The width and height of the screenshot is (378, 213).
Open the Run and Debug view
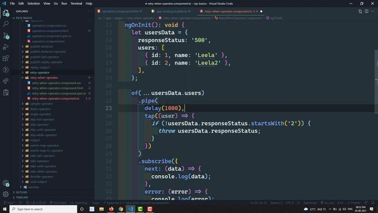pos(6,47)
